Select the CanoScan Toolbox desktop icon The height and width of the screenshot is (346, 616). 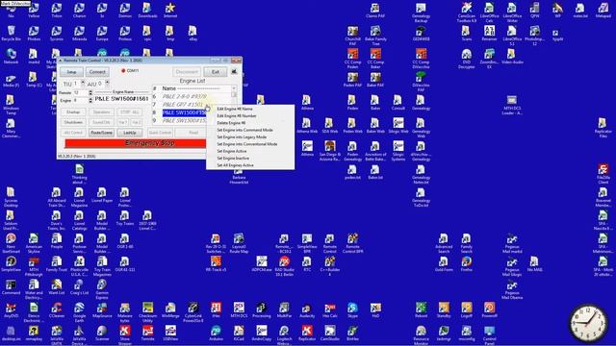[466, 12]
